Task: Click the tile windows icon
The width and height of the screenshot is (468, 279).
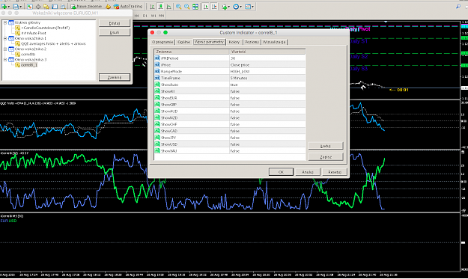Action: (x=195, y=6)
